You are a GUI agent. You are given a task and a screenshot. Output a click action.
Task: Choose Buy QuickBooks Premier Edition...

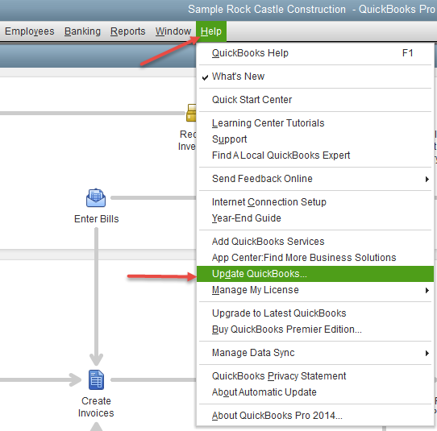click(x=315, y=329)
